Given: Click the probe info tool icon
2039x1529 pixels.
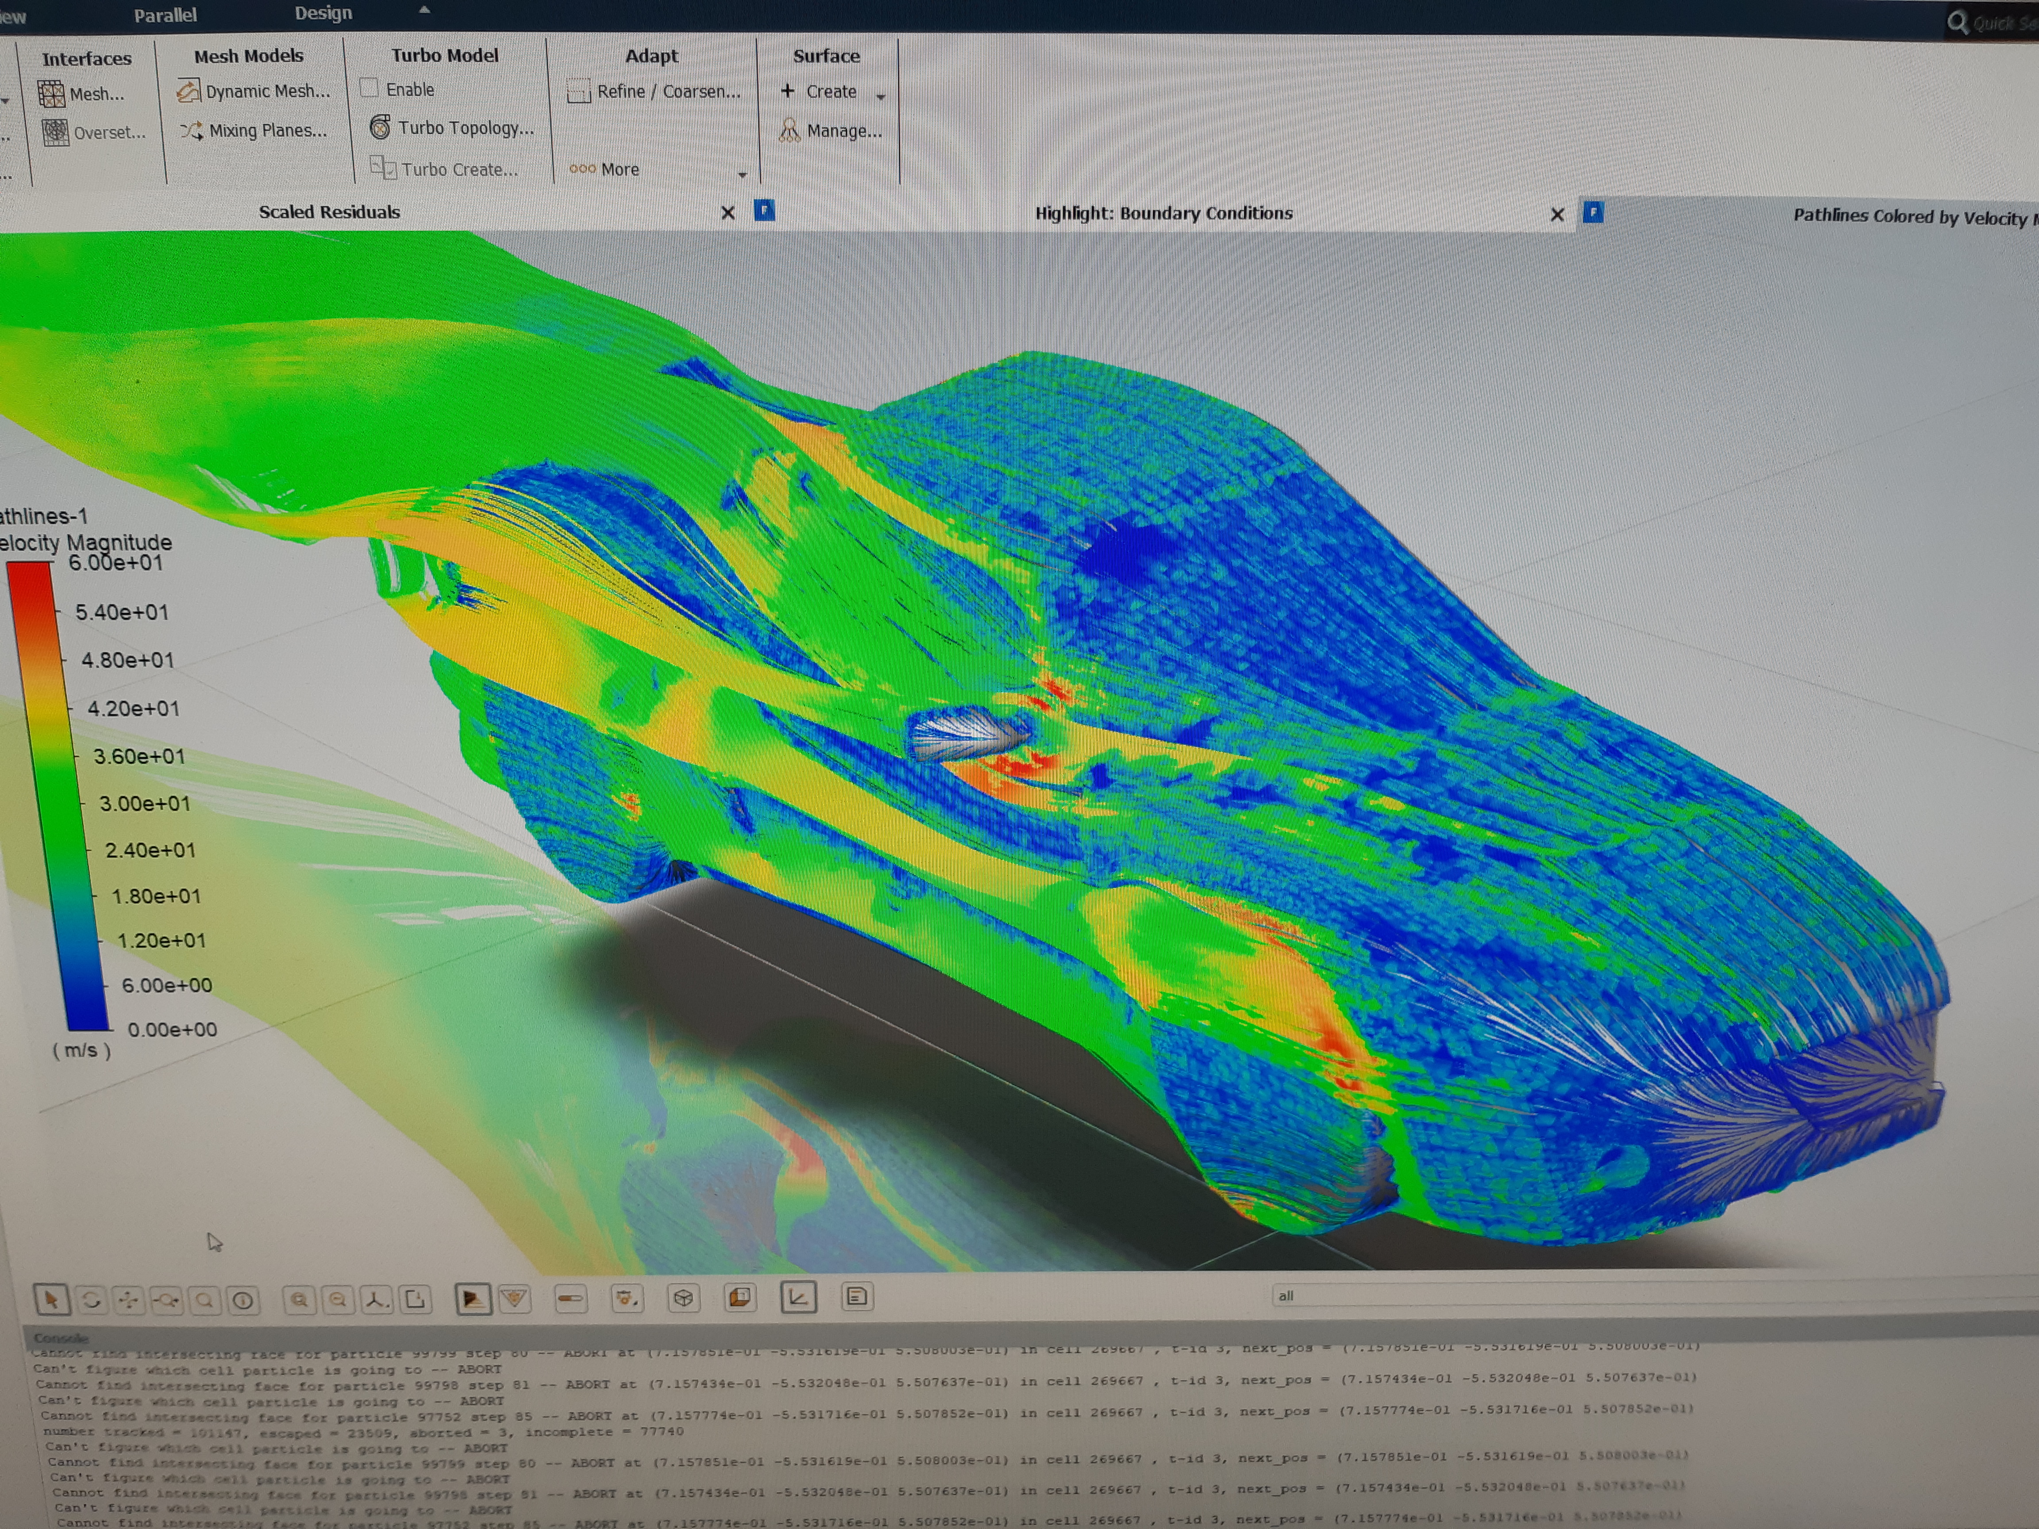Looking at the screenshot, I should coord(242,1300).
